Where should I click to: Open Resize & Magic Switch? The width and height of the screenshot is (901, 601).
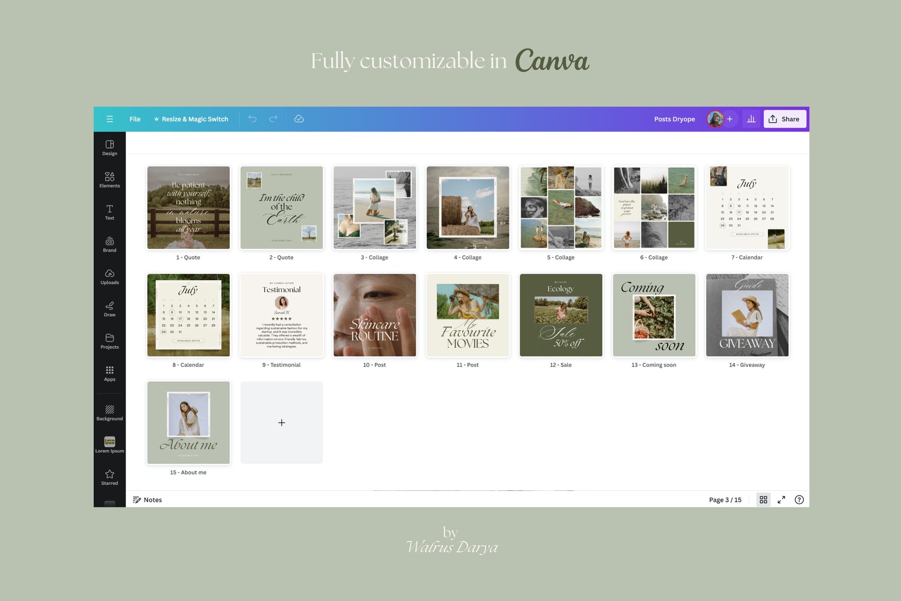tap(192, 119)
